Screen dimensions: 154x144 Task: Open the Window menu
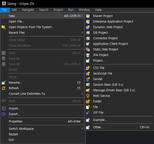(x=84, y=10)
